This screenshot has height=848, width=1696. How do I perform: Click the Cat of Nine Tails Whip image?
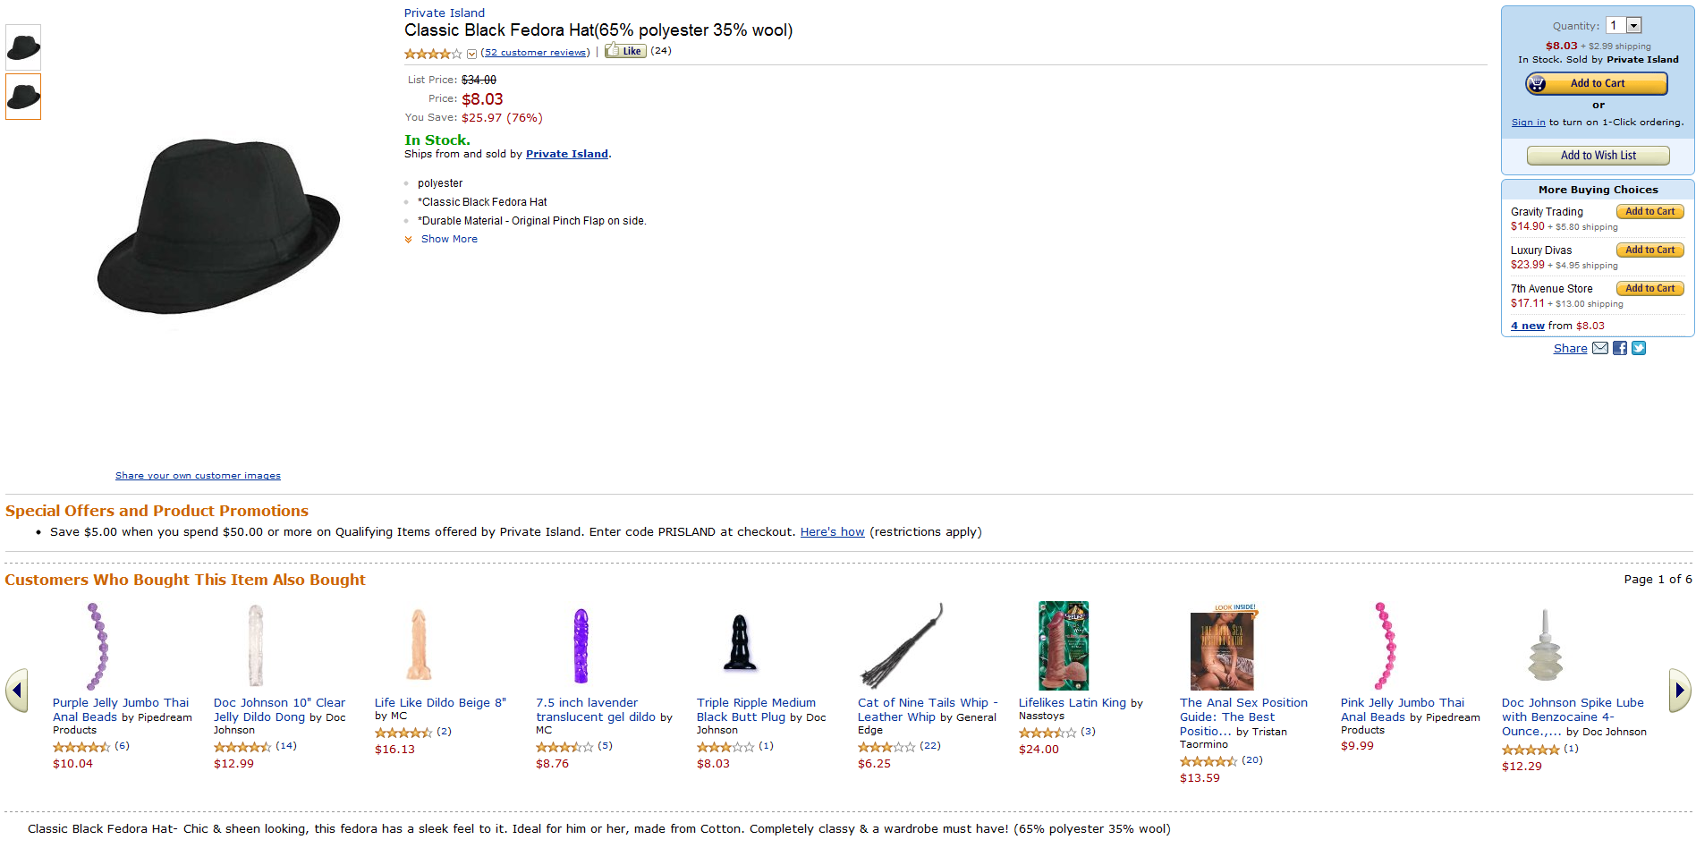pyautogui.click(x=902, y=646)
